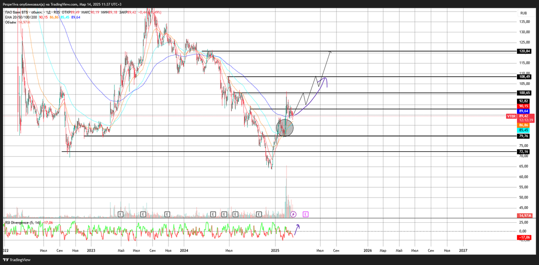
Task: Click the orange 86,86 EMA price label
Action: click(x=524, y=125)
